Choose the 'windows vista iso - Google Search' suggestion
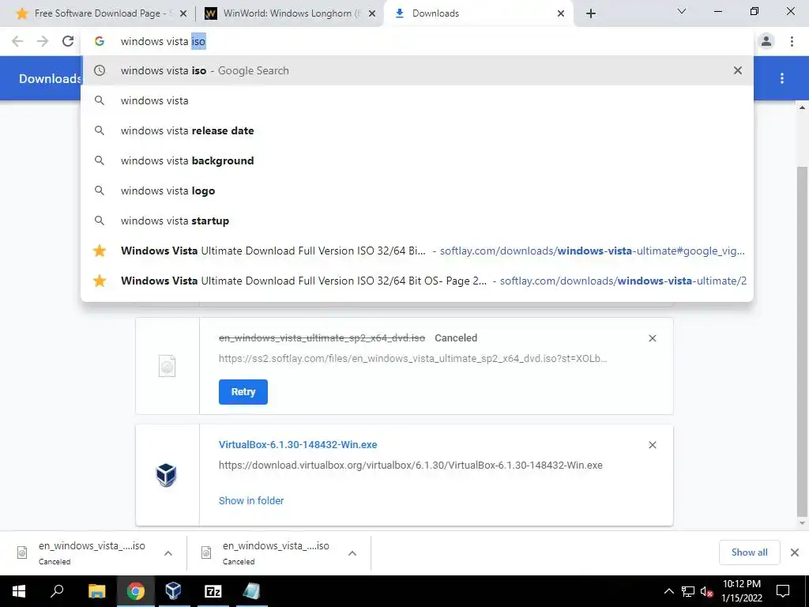Image resolution: width=809 pixels, height=607 pixels. (x=417, y=70)
